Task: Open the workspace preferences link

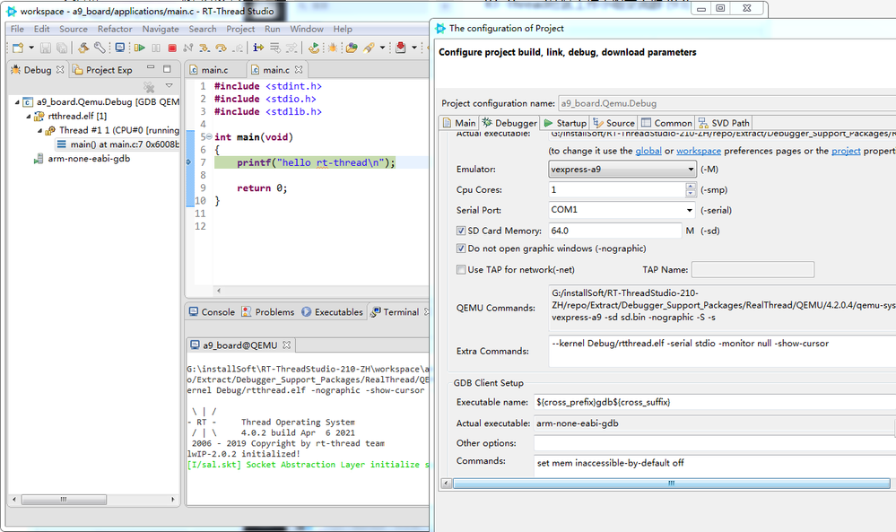Action: (x=699, y=151)
